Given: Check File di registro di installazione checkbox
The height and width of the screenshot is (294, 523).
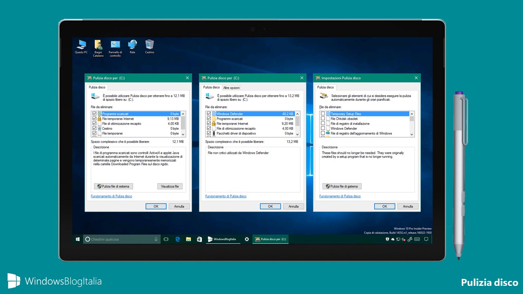Looking at the screenshot, I should (323, 123).
